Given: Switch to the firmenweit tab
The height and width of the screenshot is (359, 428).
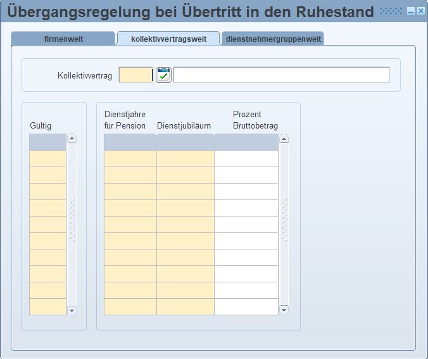Looking at the screenshot, I should 63,39.
